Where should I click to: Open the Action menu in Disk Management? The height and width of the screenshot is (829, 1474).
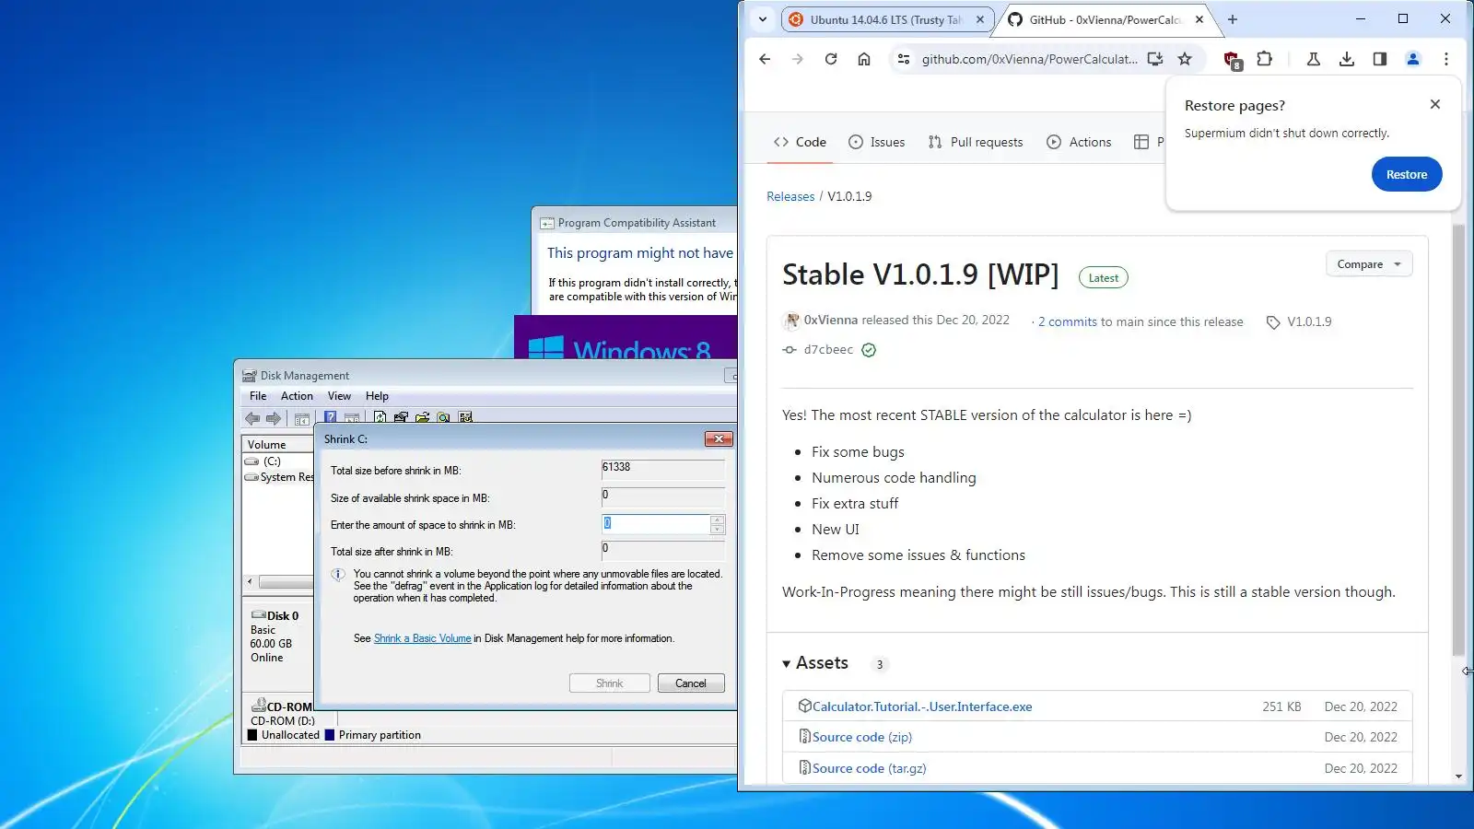click(297, 396)
